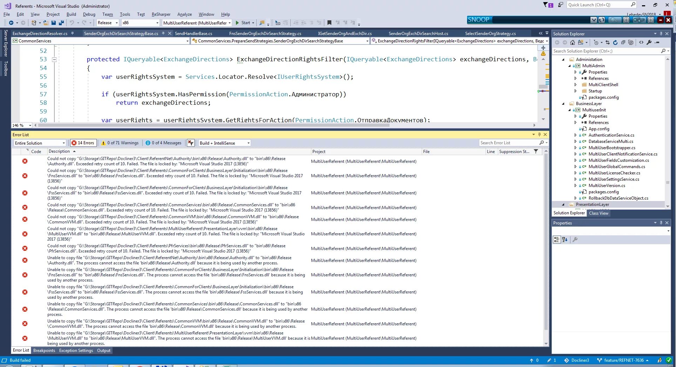Screen dimensions: 676x367
Task: Toggle the Error List column filter funnel
Action: coord(536,152)
